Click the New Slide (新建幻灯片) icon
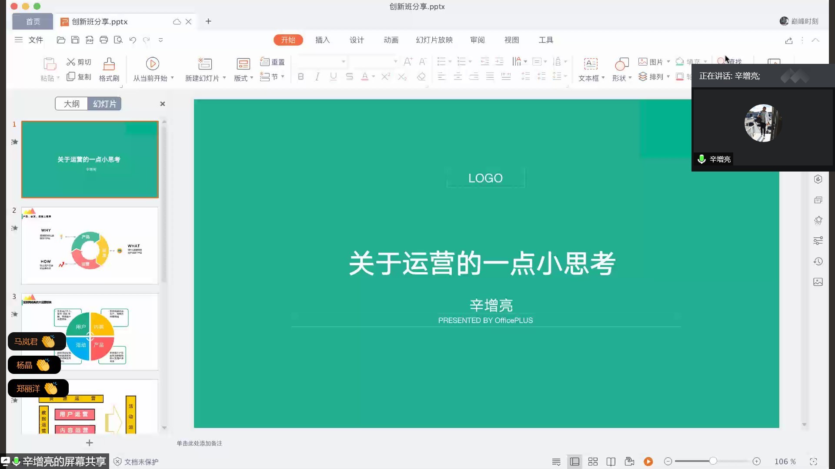Screen dimensions: 835x469 coord(205,64)
